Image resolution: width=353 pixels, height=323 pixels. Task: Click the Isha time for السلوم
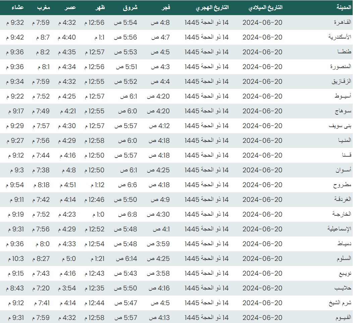pyautogui.click(x=15, y=259)
